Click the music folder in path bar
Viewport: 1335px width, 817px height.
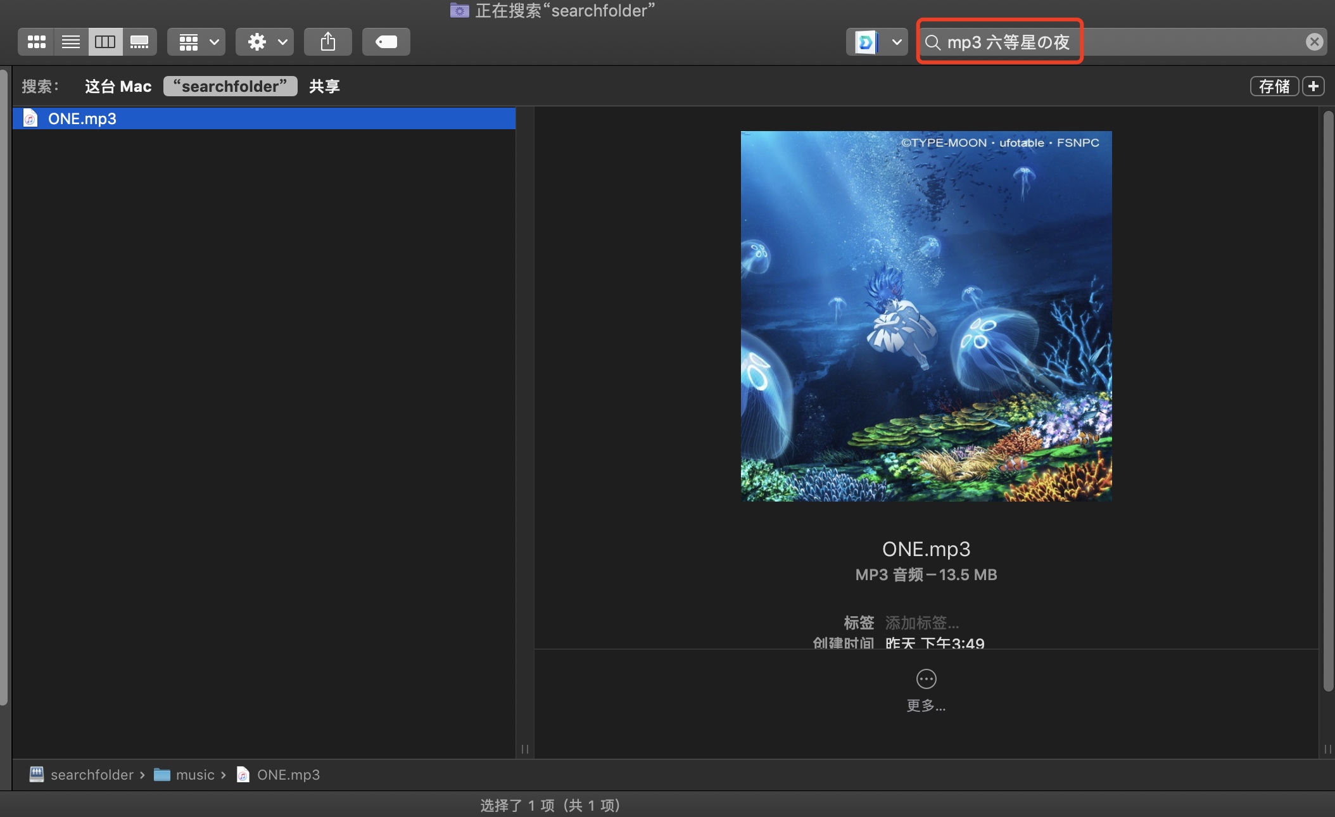[184, 775]
